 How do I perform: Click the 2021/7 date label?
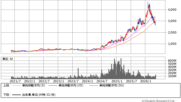(15, 81)
